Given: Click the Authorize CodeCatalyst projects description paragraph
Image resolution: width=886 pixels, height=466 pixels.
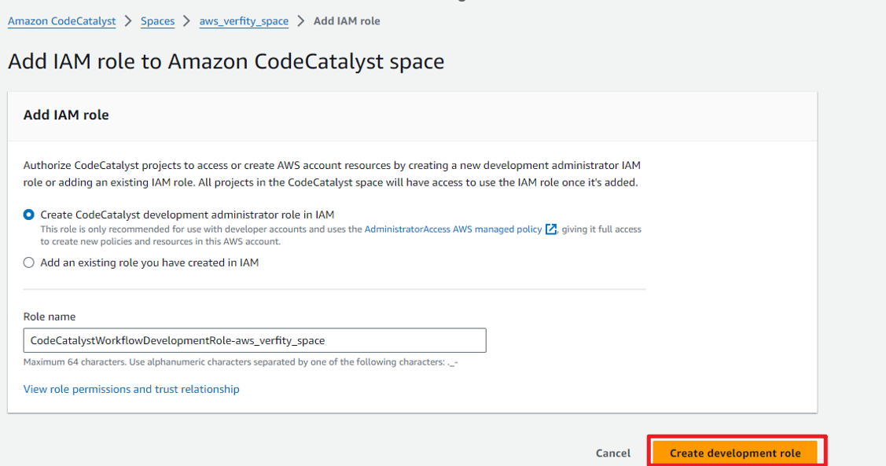Looking at the screenshot, I should pos(332,174).
